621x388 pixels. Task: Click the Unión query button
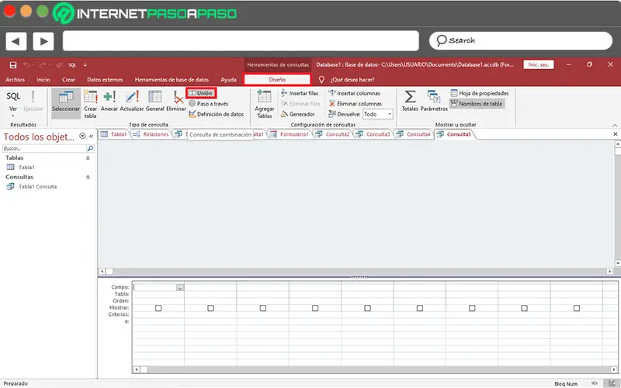(201, 93)
